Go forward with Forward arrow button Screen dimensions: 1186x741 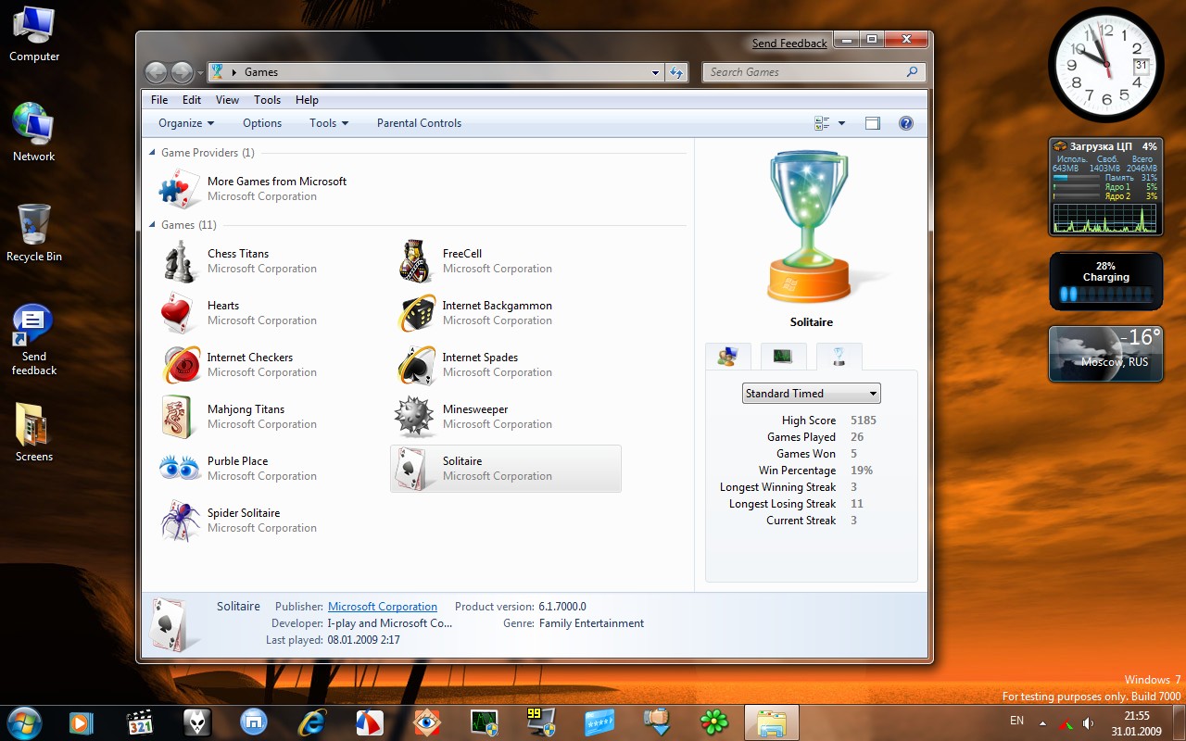click(x=183, y=72)
